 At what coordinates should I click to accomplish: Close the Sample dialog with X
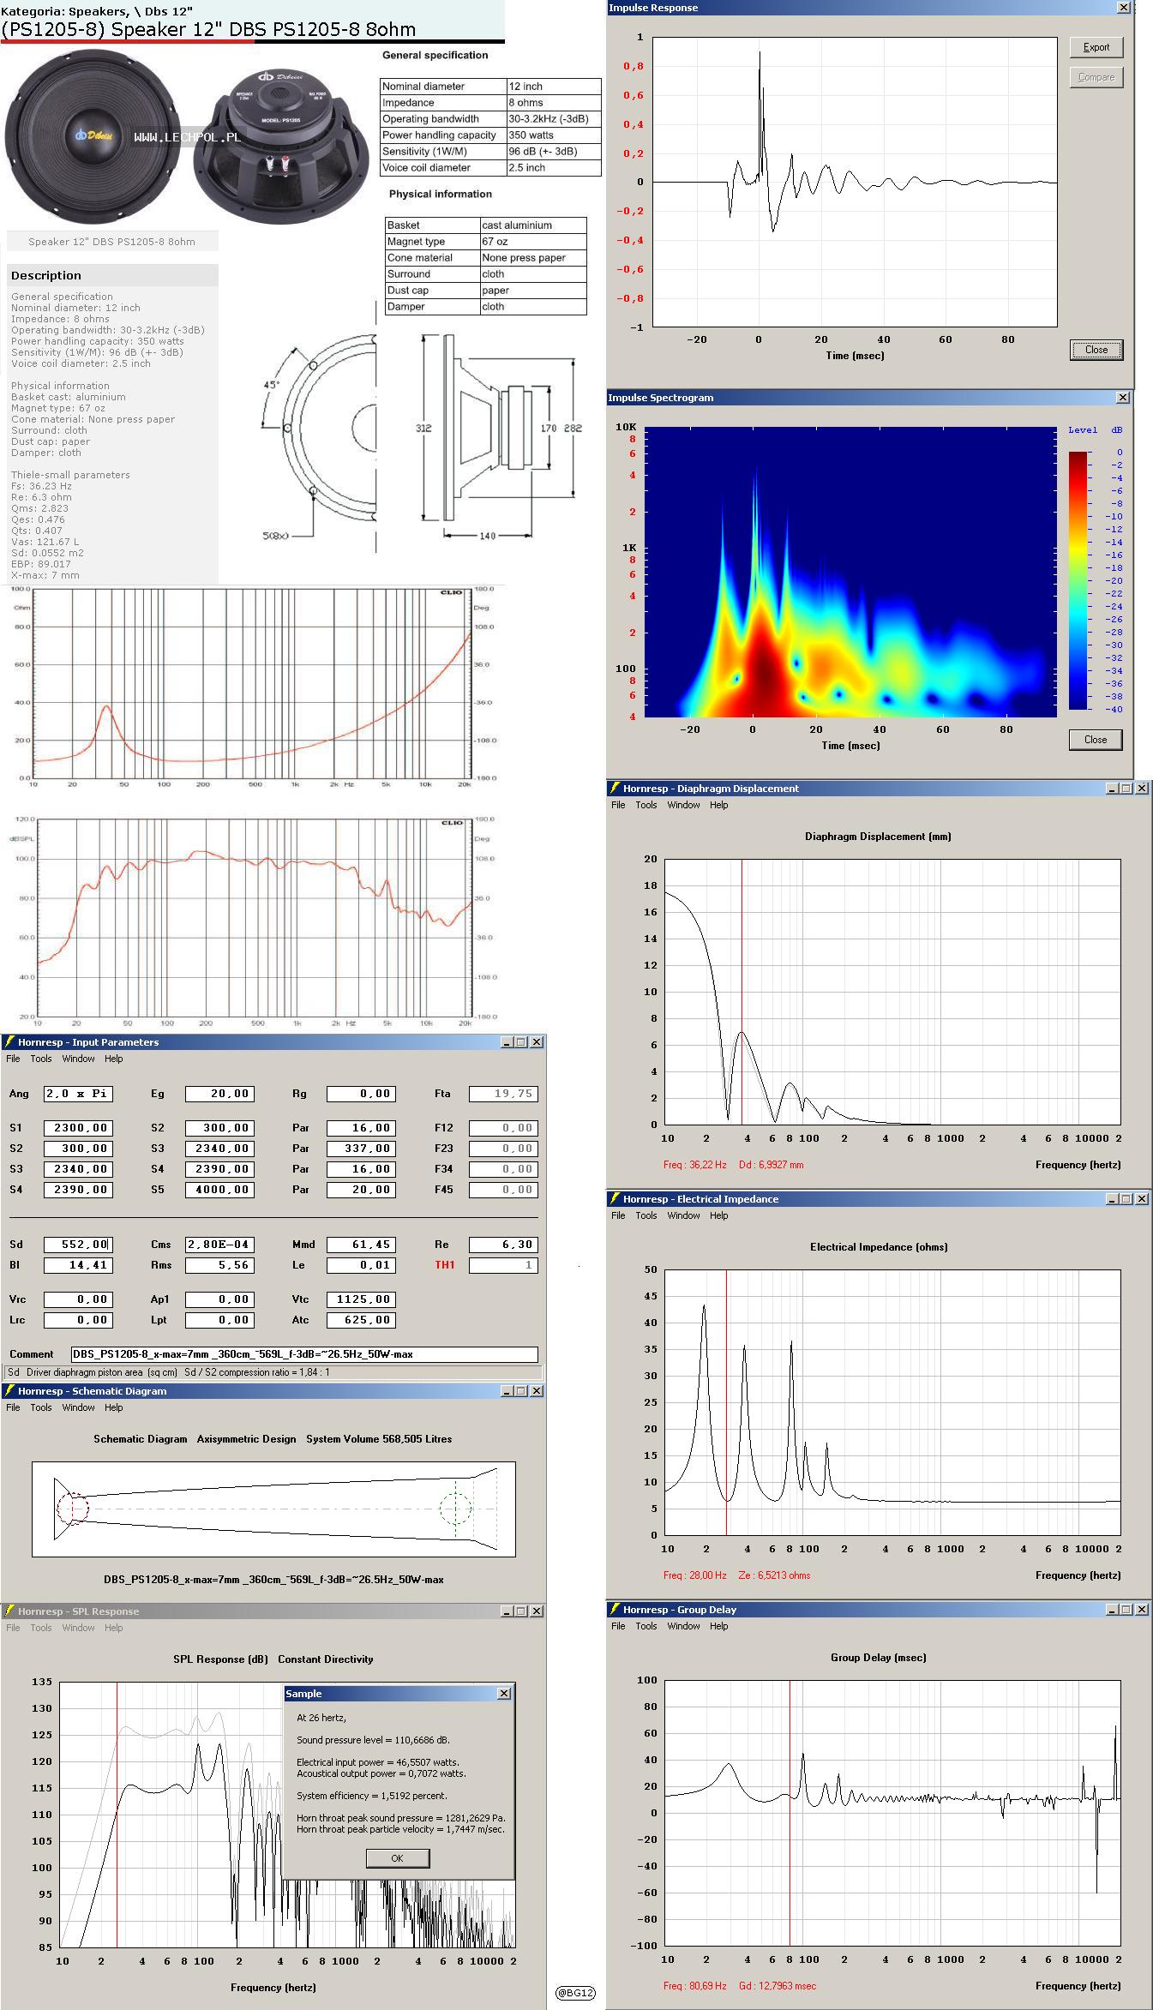[504, 1694]
